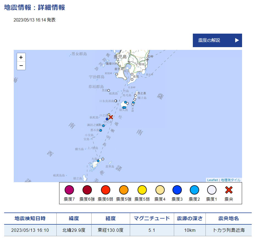Click the red X epicenter marker on map
The image size is (255, 242).
coord(111,117)
